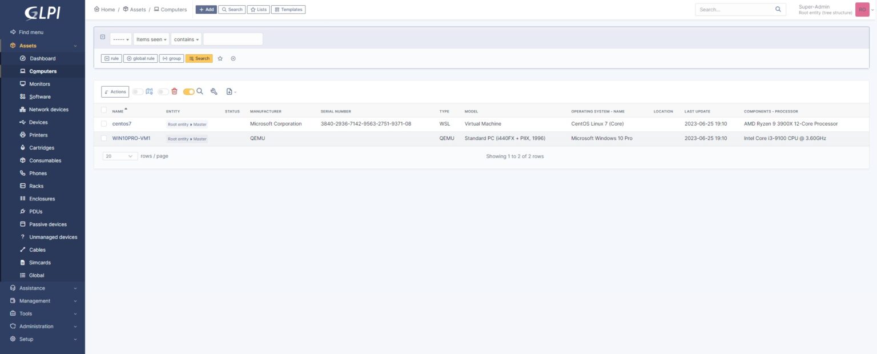The image size is (877, 354).
Task: Click the export document icon in toolbar
Action: click(x=229, y=91)
